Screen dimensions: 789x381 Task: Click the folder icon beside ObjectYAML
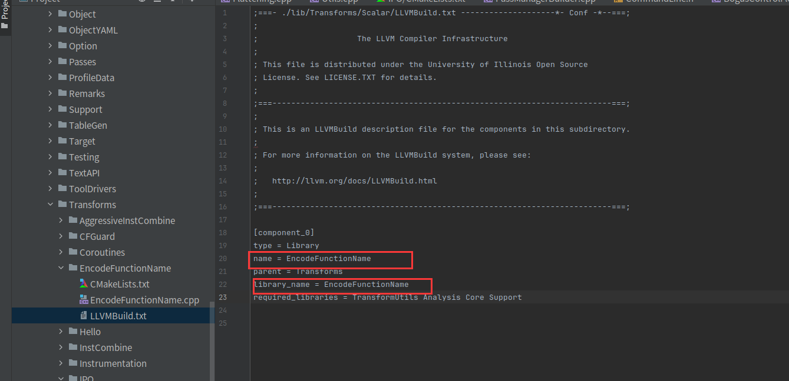62,30
